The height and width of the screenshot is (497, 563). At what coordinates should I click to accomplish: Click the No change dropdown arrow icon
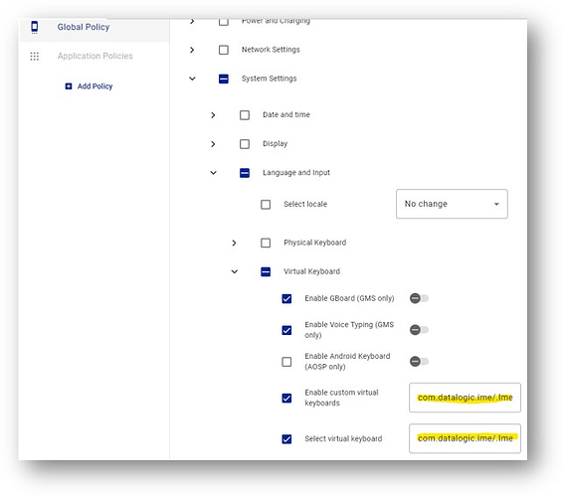pos(496,204)
